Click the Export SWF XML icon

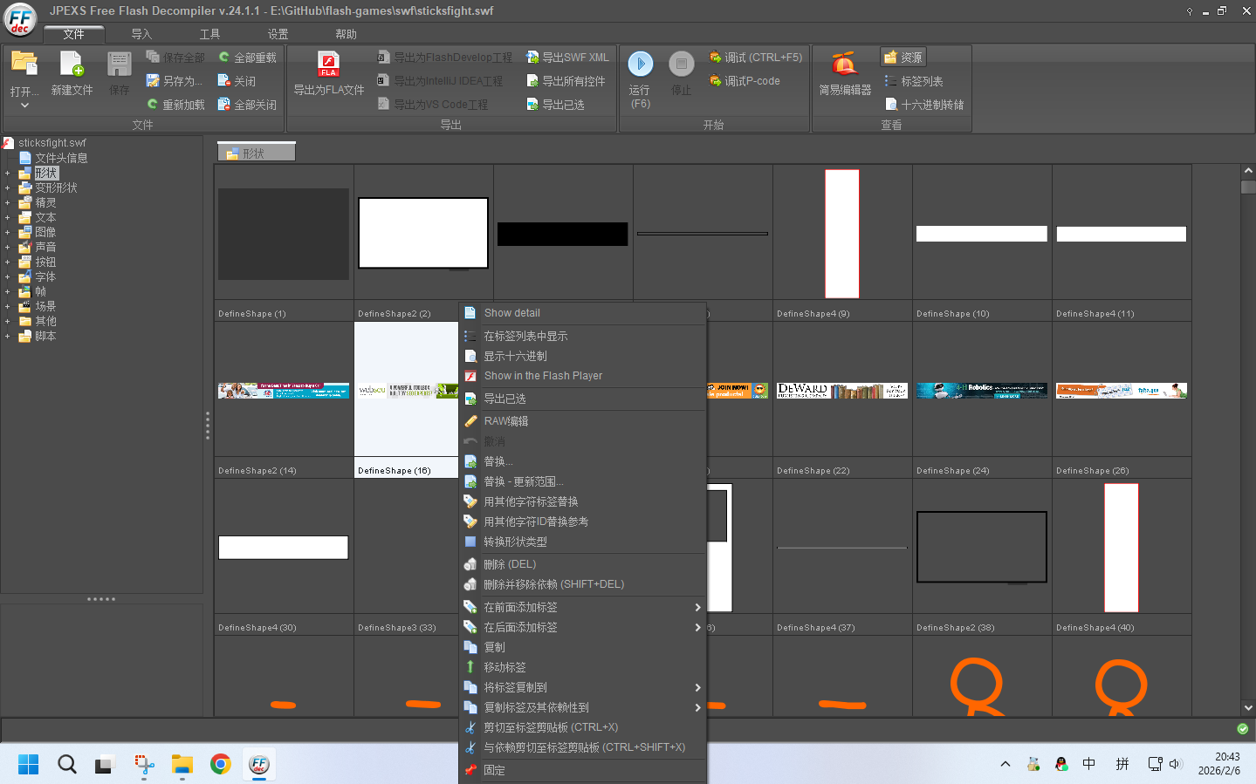[x=532, y=58]
